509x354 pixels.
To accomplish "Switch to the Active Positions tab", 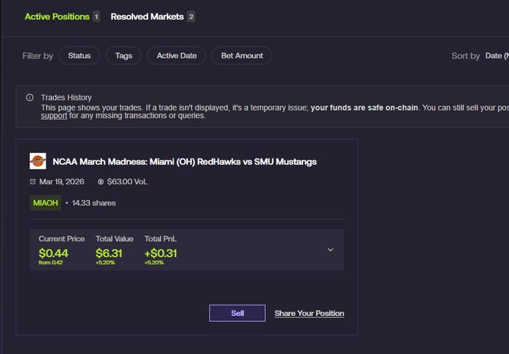I will 57,16.
